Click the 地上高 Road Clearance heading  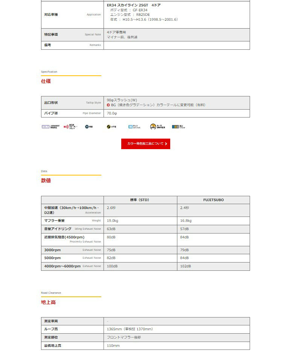[48, 302]
